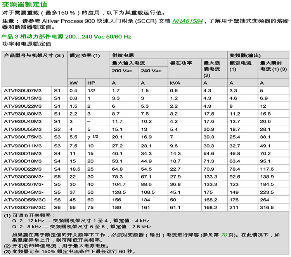The width and height of the screenshot is (291, 257).
Task: Click the 2...8 kHz footnote bullet
Action: coord(81,227)
